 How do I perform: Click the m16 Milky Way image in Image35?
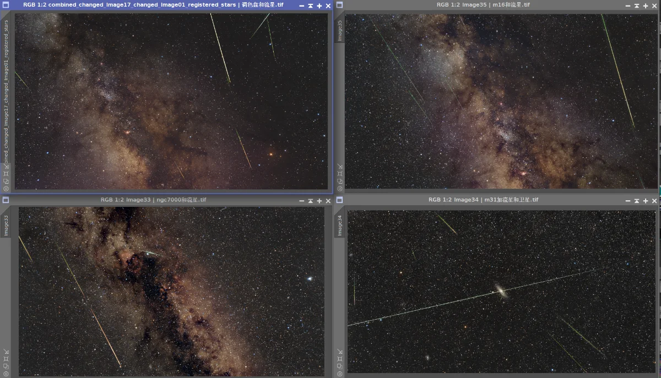pyautogui.click(x=502, y=101)
